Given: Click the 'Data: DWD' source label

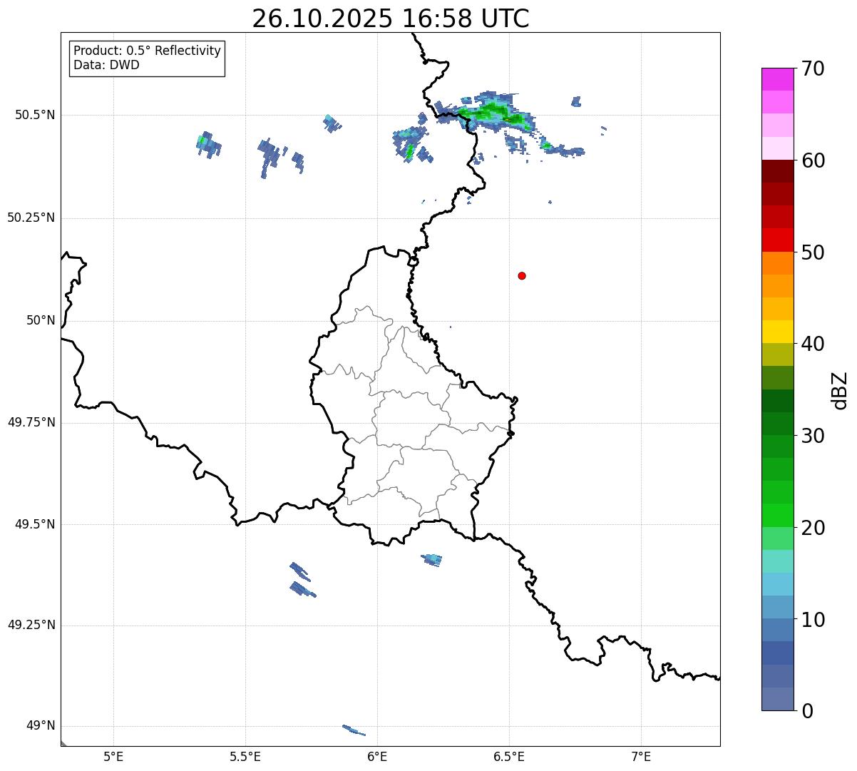Looking at the screenshot, I should click(106, 65).
